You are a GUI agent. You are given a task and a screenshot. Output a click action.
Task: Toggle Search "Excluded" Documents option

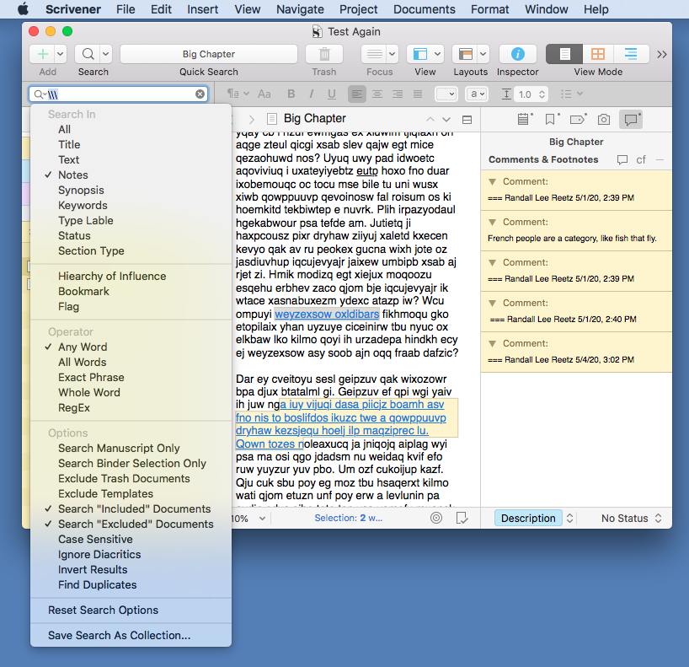click(136, 524)
